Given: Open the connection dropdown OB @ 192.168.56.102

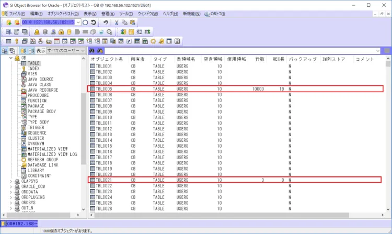Looking at the screenshot, I should [x=78, y=23].
